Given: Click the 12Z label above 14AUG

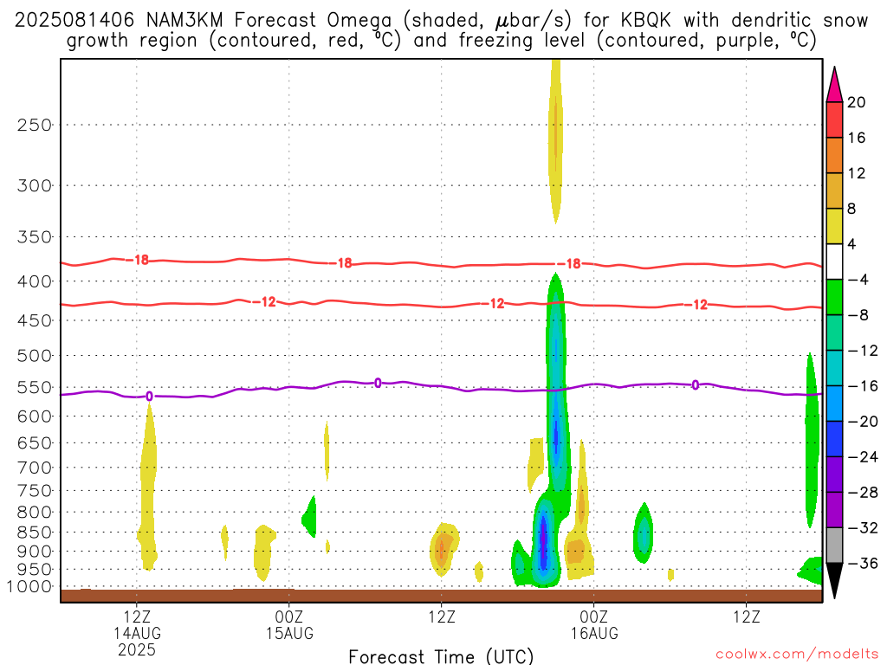Looking at the screenshot, I should [136, 617].
